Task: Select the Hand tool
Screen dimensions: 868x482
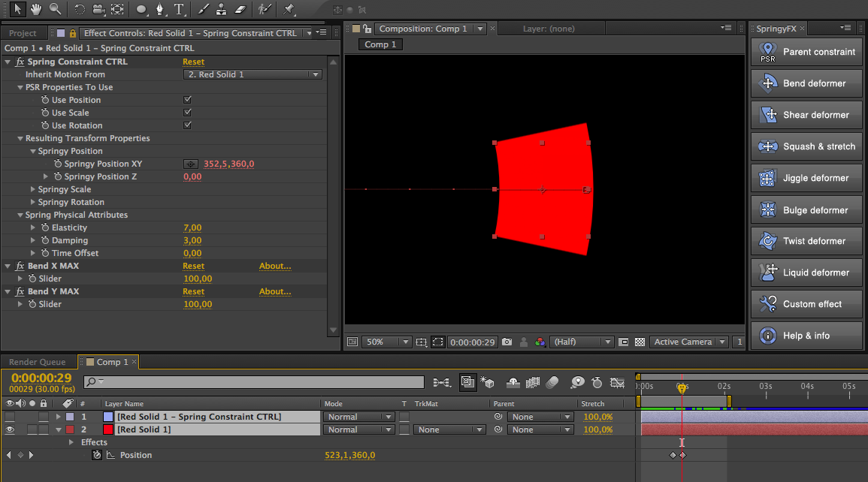Action: click(36, 9)
